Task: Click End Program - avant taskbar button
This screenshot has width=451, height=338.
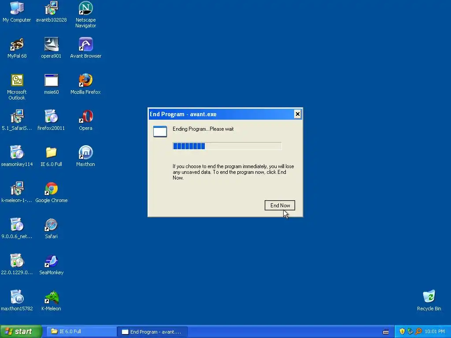Action: tap(153, 332)
